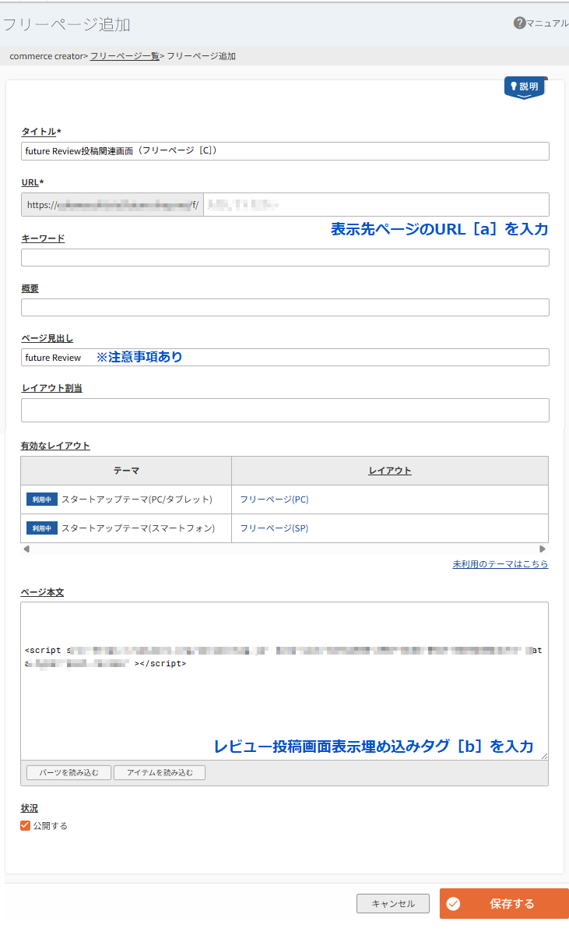Click the テーマ column header
The height and width of the screenshot is (939, 569).
pyautogui.click(x=126, y=471)
